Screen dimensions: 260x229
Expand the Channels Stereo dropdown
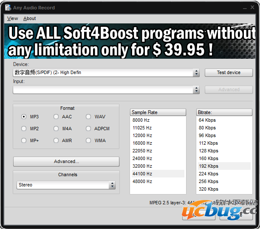(x=112, y=185)
